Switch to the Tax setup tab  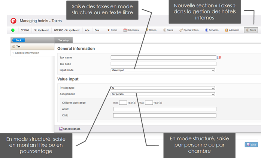(x=63, y=40)
